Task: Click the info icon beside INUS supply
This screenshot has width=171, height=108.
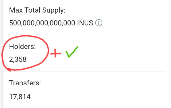Action: coord(99,23)
